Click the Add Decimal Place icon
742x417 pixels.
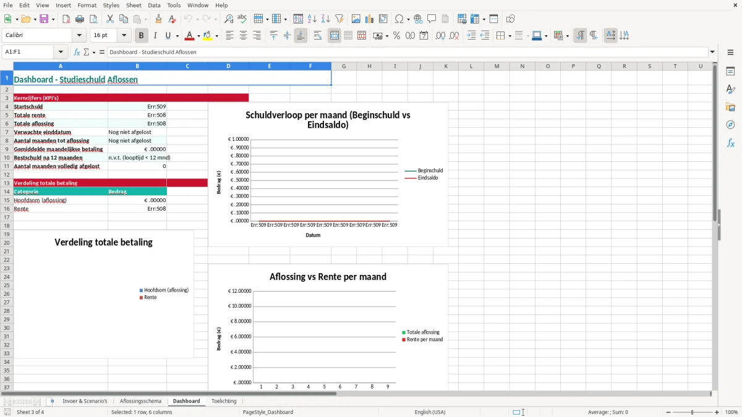pos(440,36)
